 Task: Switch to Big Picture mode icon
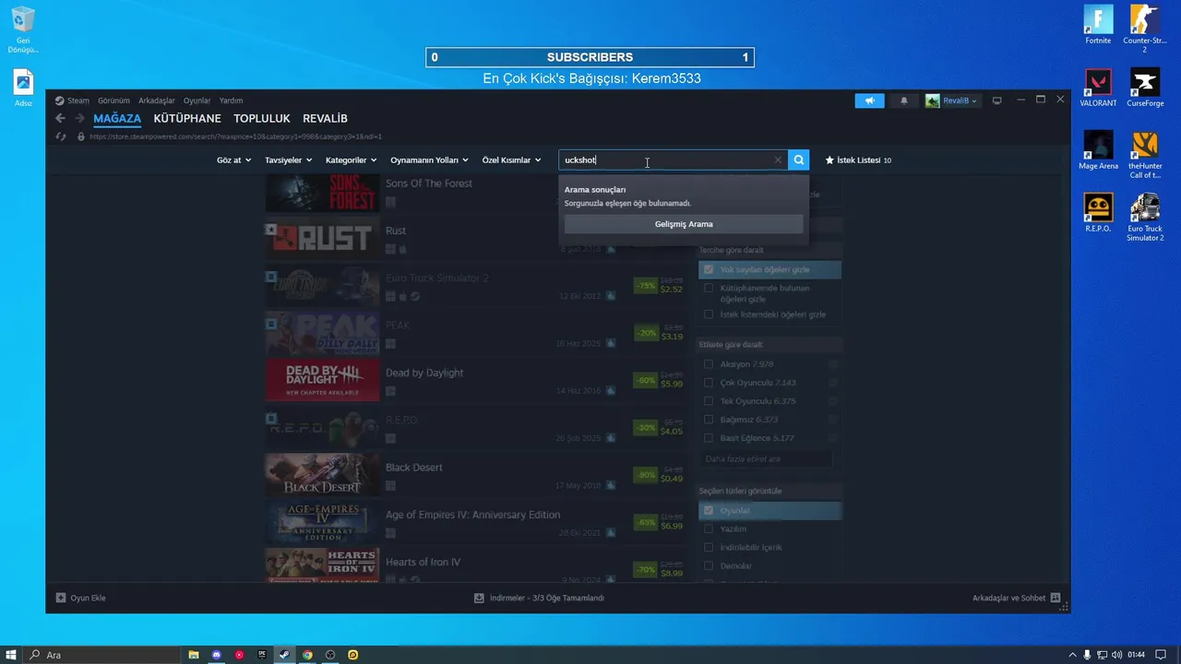(x=996, y=101)
